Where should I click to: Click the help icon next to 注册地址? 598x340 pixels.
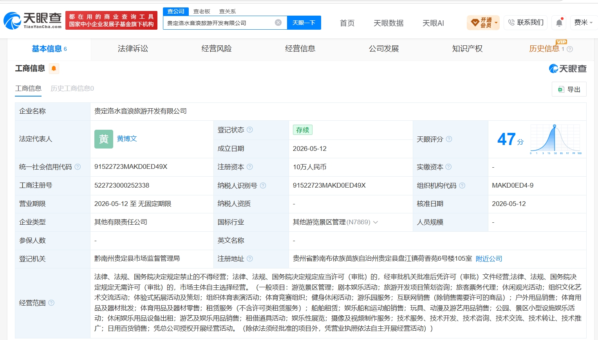pyautogui.click(x=250, y=259)
